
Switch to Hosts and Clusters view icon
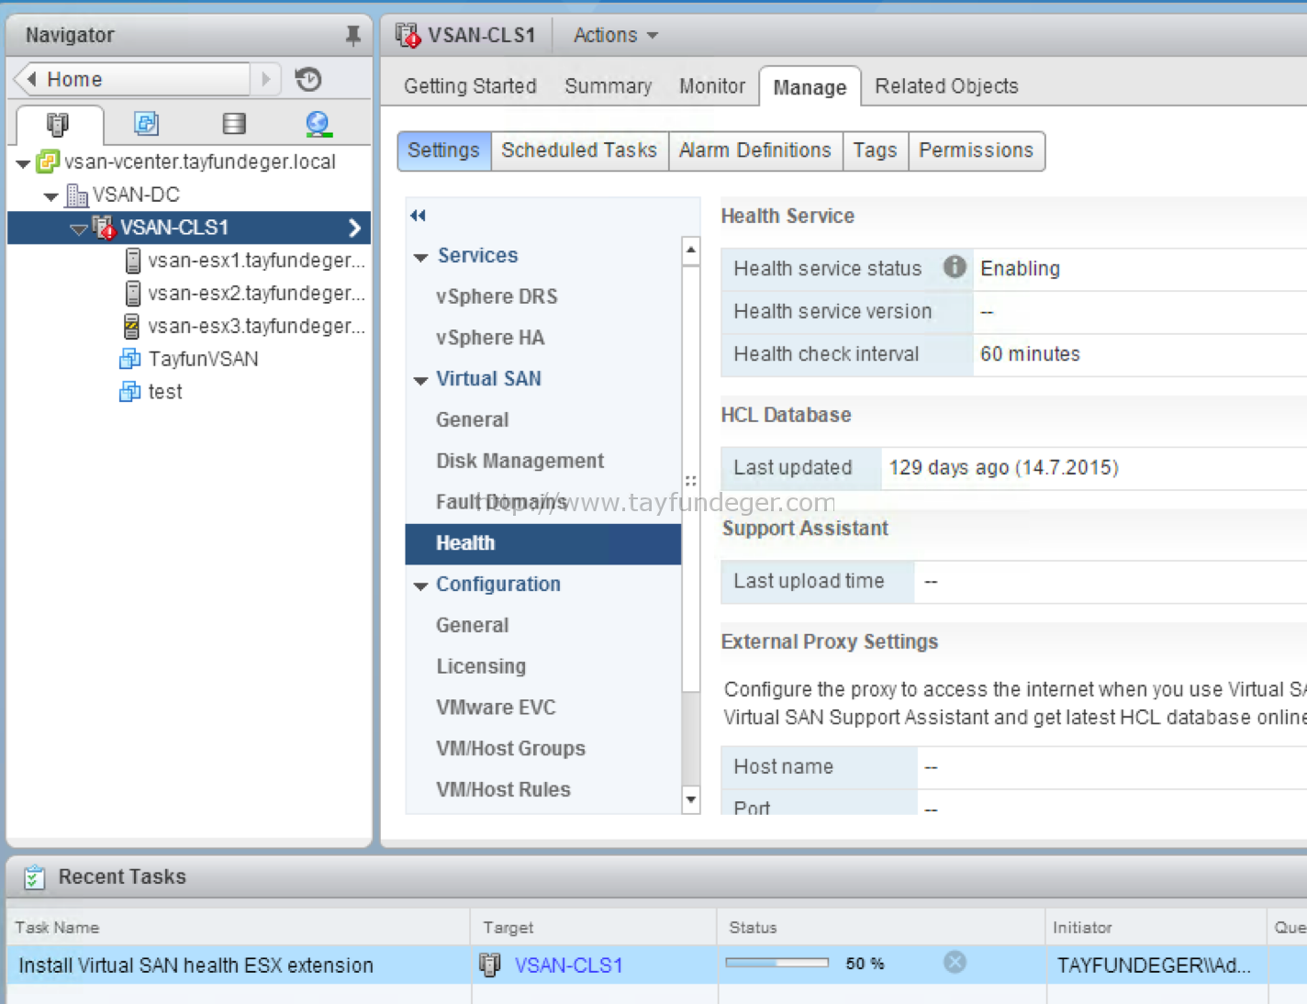(x=57, y=124)
